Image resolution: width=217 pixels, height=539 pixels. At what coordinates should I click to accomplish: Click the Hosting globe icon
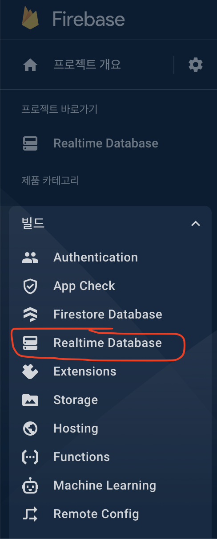[x=30, y=429]
